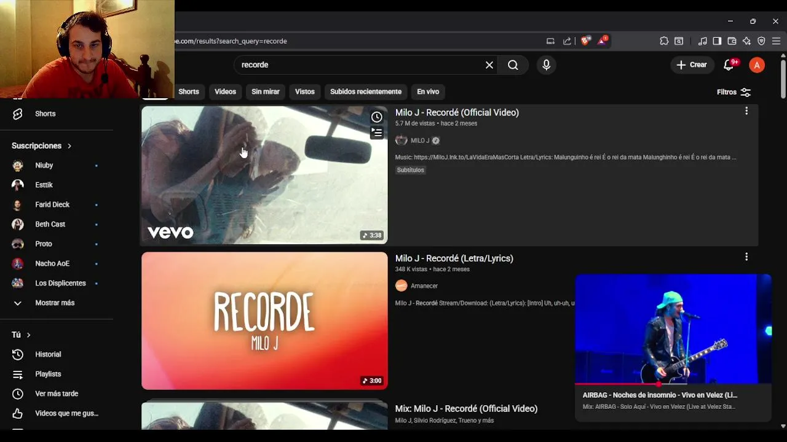Screen dimensions: 787x442
Task: Open Leo AI sparkle icon
Action: point(746,41)
